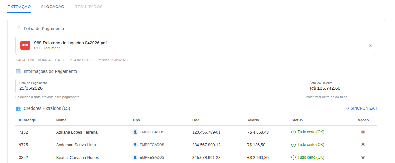Click the OK check icon in Adriana's row
The width and height of the screenshot is (395, 163).
click(293, 132)
